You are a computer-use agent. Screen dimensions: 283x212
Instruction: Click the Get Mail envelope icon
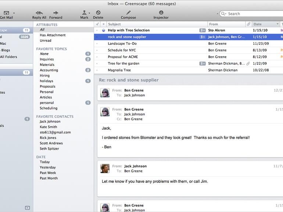pos(6,13)
